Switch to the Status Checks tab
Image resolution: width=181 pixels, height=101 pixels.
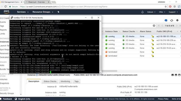click(x=50, y=81)
